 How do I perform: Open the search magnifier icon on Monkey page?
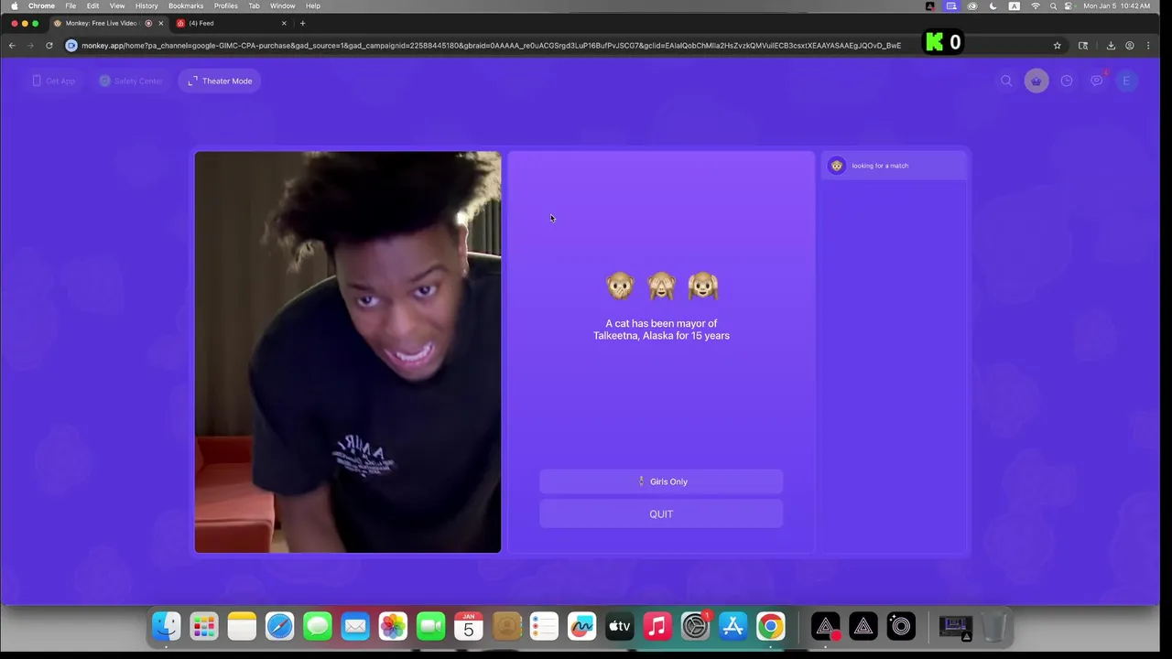1006,81
